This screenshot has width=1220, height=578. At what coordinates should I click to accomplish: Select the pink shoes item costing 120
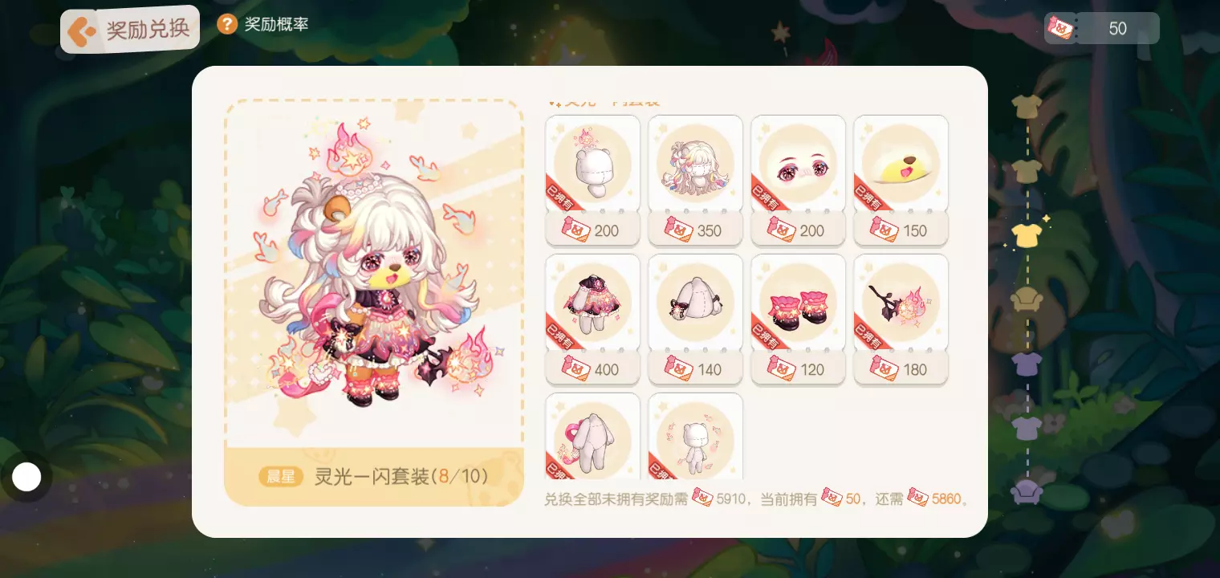(798, 303)
